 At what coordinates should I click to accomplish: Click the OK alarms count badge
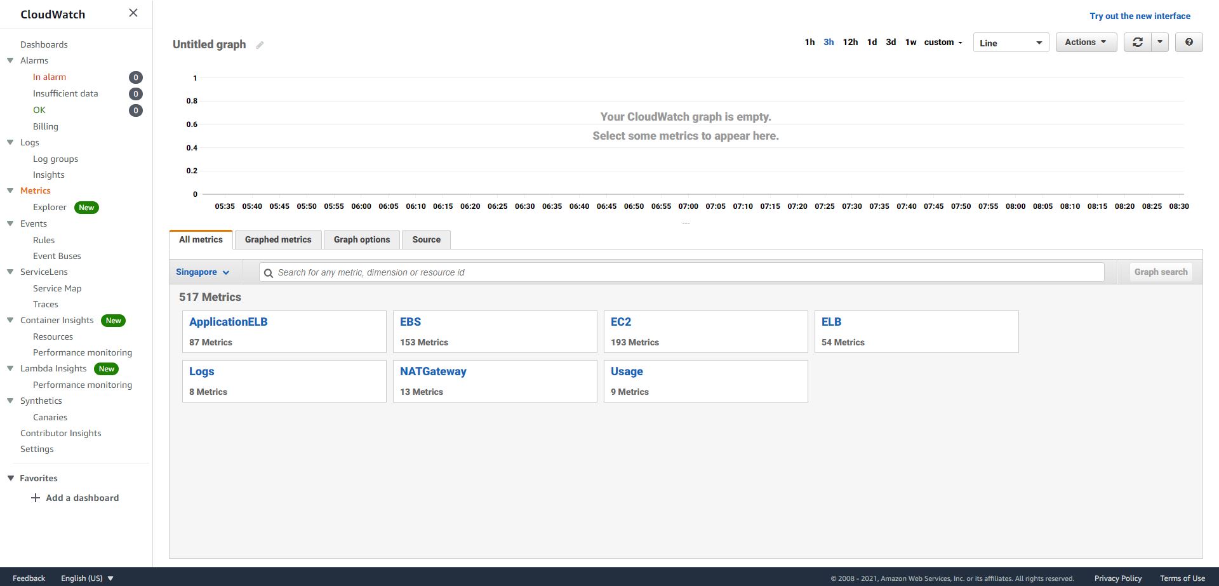coord(135,110)
